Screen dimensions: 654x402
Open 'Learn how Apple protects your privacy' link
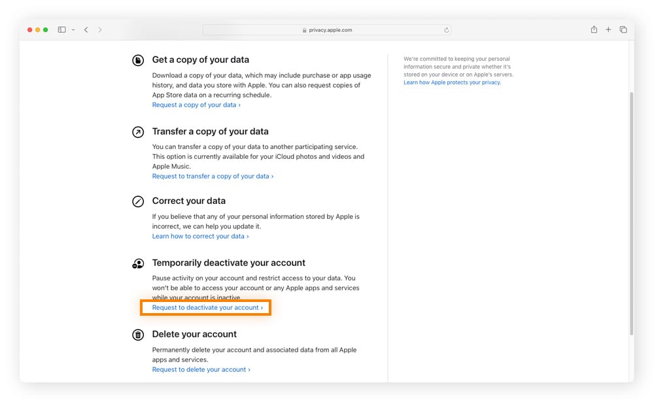click(x=452, y=82)
